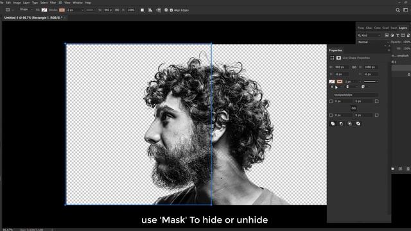
Task: Toggle link width and height in options bar
Action: click(x=117, y=10)
